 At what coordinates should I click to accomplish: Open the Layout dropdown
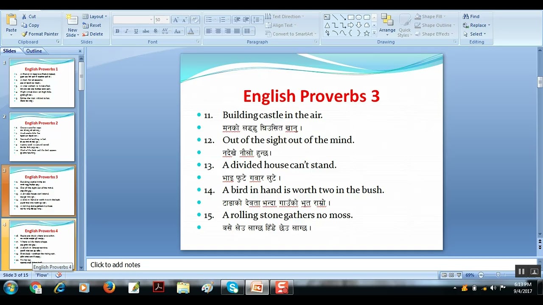coord(95,17)
